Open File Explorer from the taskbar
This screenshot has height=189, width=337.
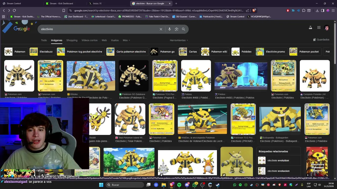pos(164,185)
